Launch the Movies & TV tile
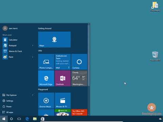163x122 pixels. pos(63,101)
